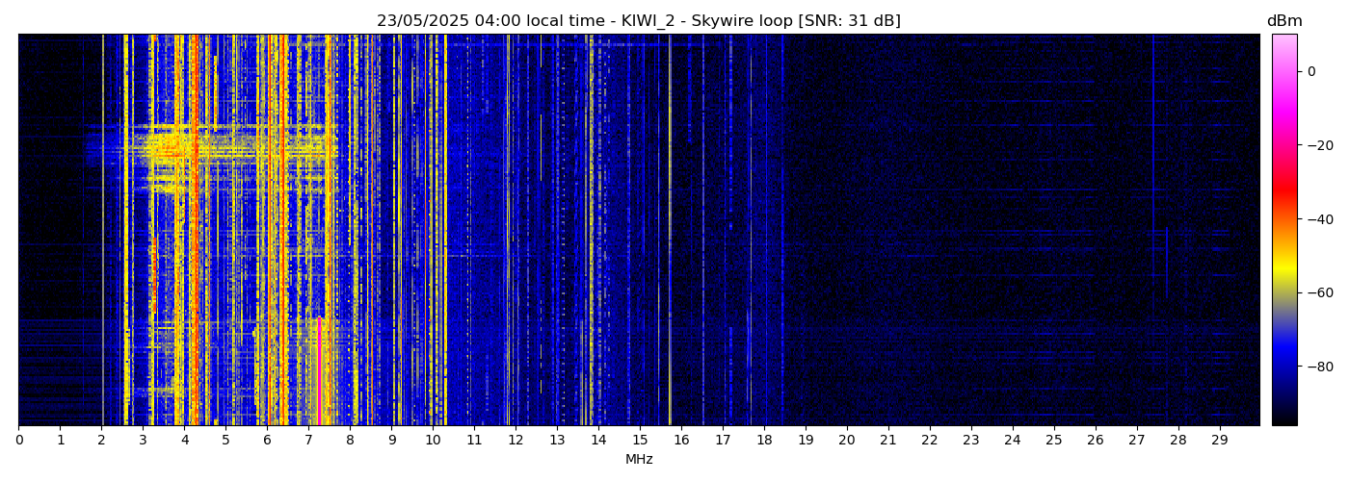The height and width of the screenshot is (481, 1349).
Task: Select the 10 MHz x-axis tick label
Action: point(433,441)
